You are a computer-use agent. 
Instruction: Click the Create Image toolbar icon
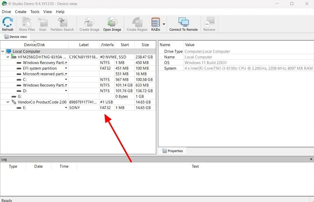[x=89, y=22]
